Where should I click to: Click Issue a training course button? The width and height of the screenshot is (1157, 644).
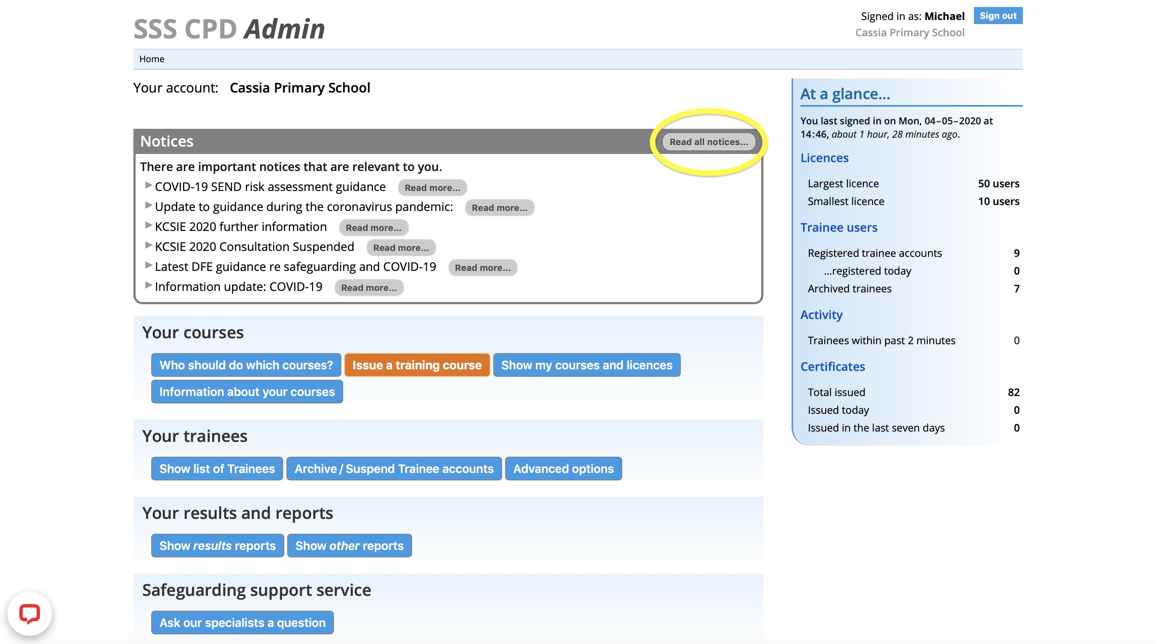coord(416,365)
